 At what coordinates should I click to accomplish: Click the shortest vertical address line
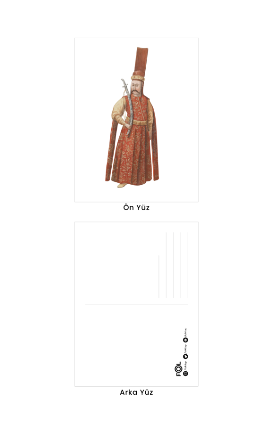click(159, 277)
